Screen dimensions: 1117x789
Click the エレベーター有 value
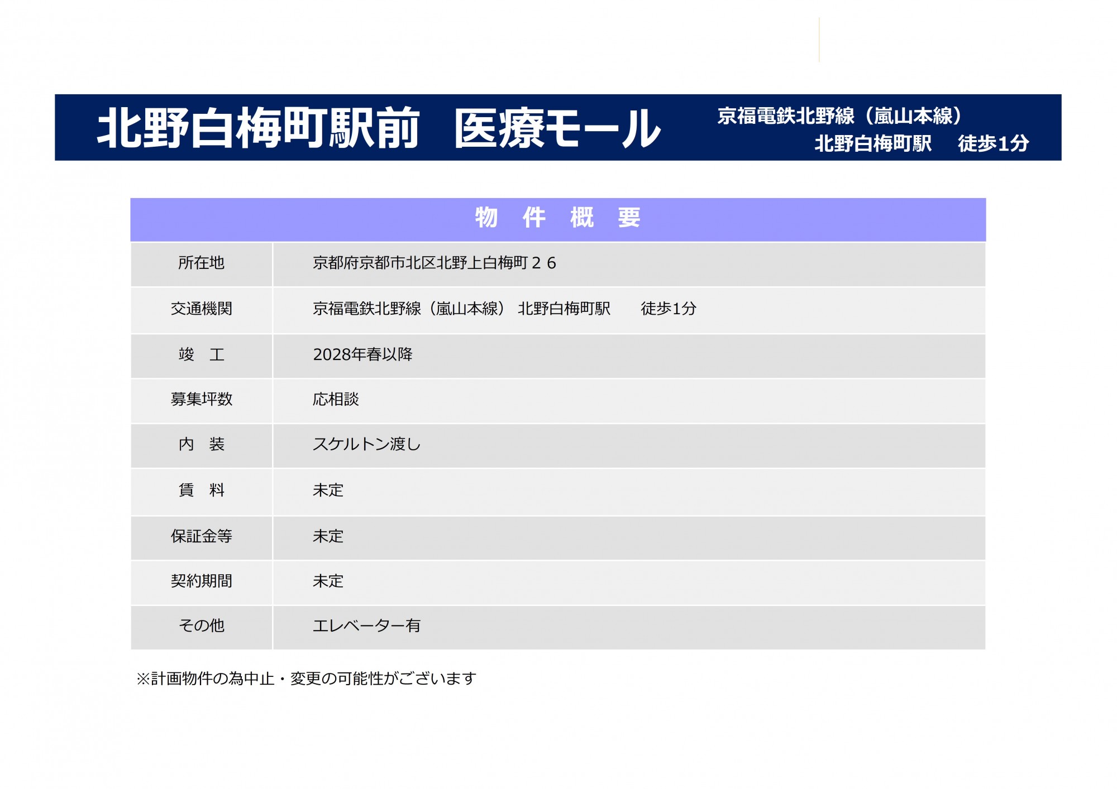(366, 626)
